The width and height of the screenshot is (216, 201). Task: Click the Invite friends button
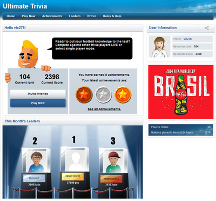click(x=38, y=94)
